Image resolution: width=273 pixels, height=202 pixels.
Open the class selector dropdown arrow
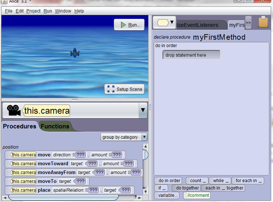tap(172, 22)
